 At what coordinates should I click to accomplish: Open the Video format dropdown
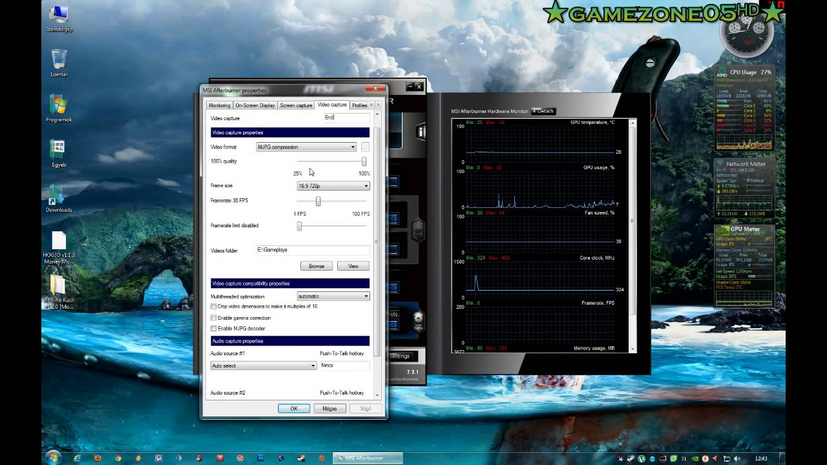pyautogui.click(x=306, y=147)
